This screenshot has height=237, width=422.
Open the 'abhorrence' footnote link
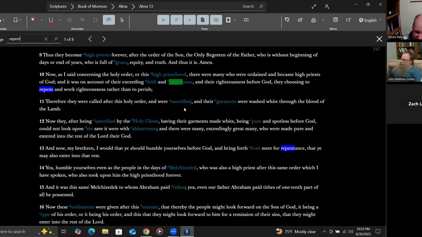coord(144,129)
